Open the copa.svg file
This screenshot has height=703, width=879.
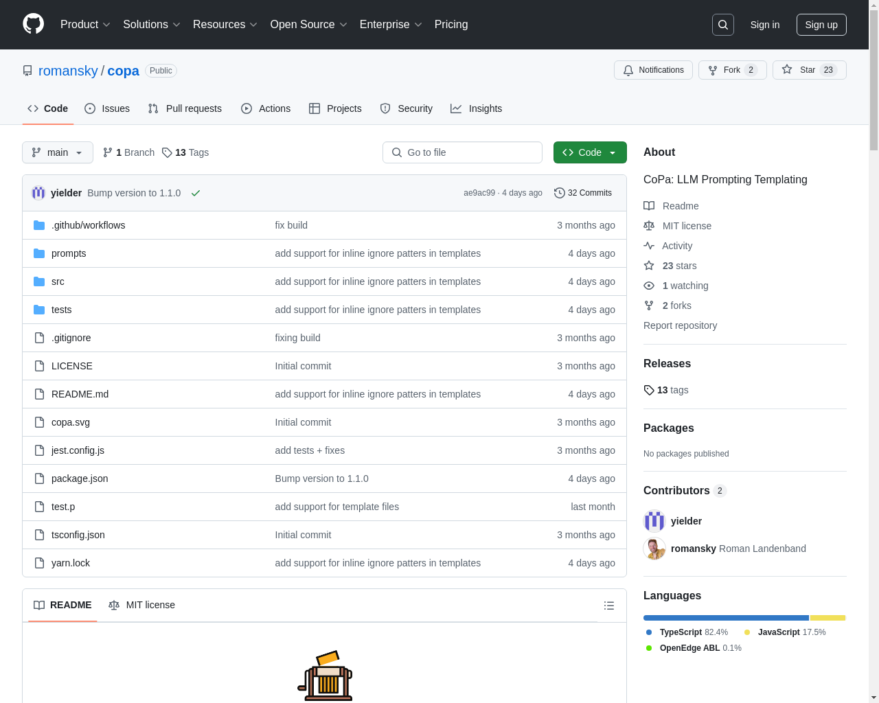71,422
